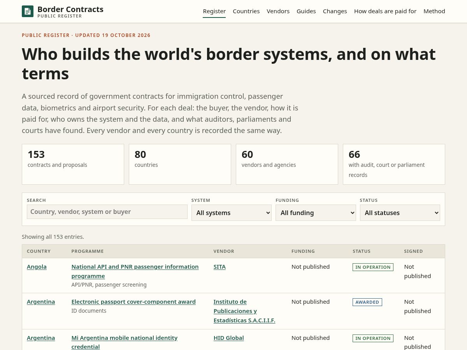Viewport: 467px width, 350px height.
Task: Open Mi Argentina mobile national identity credential
Action: (x=125, y=342)
